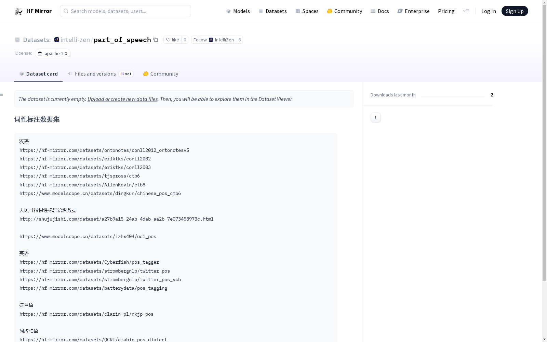Open the intelli-zen owner link

pyautogui.click(x=75, y=40)
